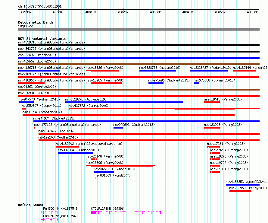The image size is (268, 223).
Task: Click nsv4189667 gnomAD variant label
Action: click(x=51, y=80)
